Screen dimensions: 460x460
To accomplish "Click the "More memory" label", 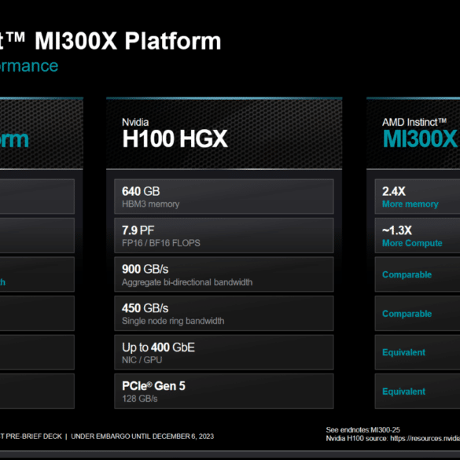I will coord(410,204).
